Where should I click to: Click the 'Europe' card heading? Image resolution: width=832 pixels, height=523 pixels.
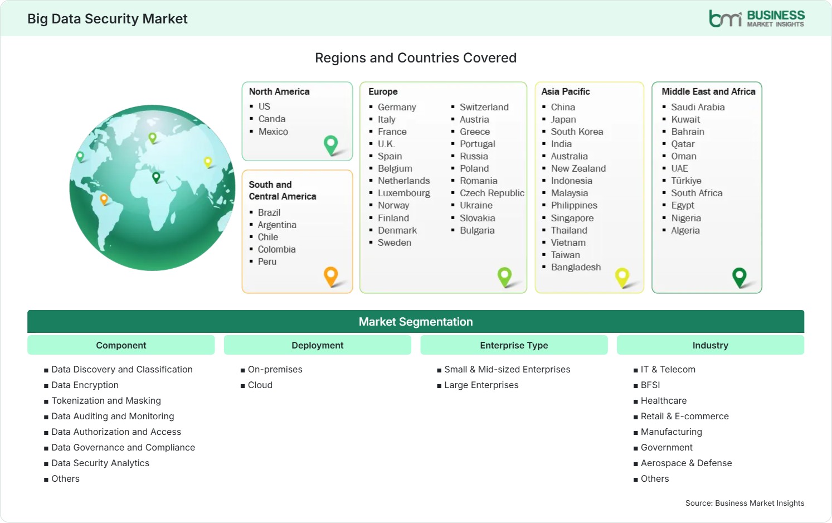383,91
